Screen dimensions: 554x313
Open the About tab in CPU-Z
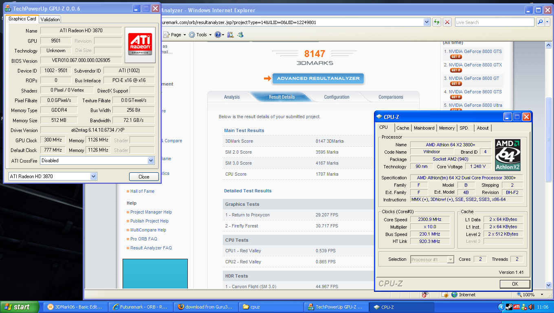pyautogui.click(x=483, y=128)
